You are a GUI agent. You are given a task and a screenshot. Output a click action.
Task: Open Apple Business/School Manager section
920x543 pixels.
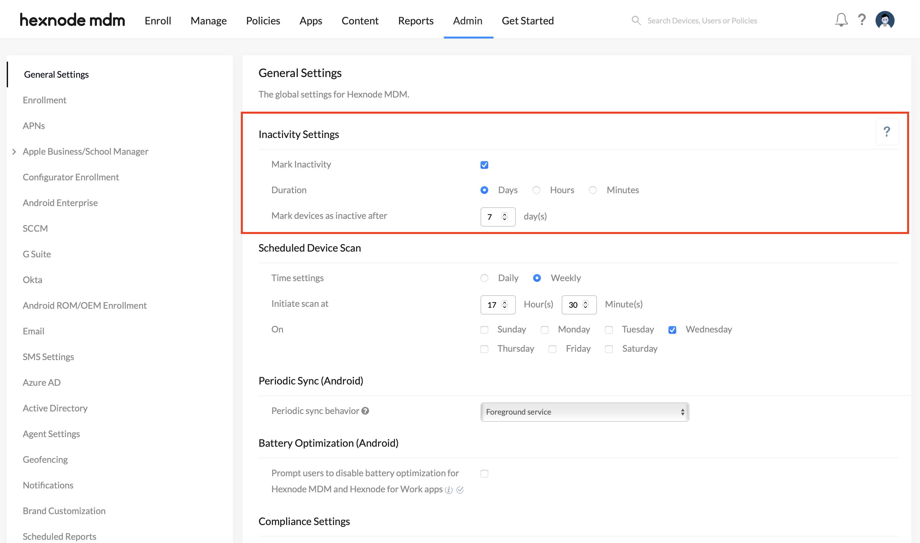point(85,151)
